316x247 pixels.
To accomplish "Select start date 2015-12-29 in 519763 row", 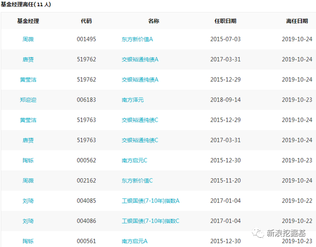I will pos(226,120).
